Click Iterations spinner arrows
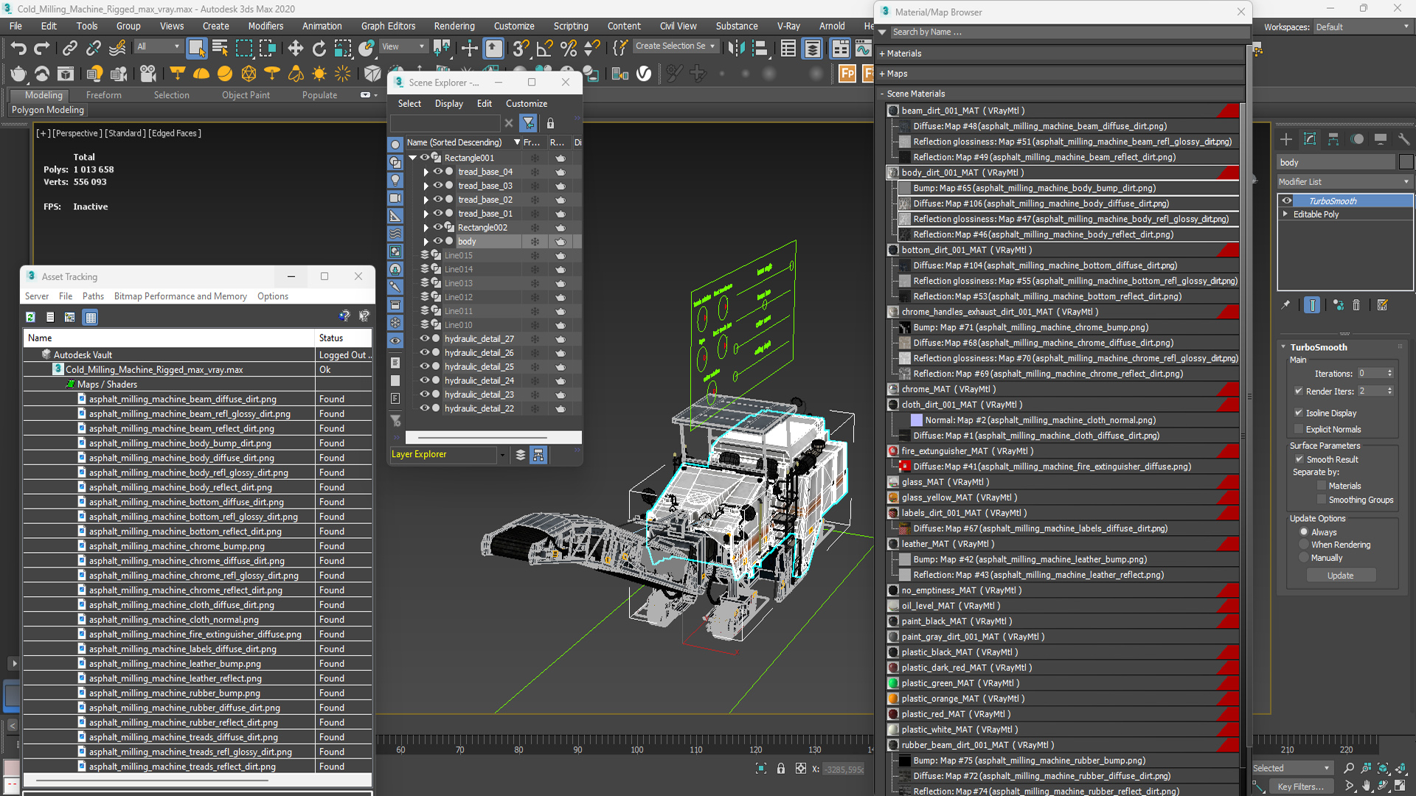 (x=1389, y=373)
